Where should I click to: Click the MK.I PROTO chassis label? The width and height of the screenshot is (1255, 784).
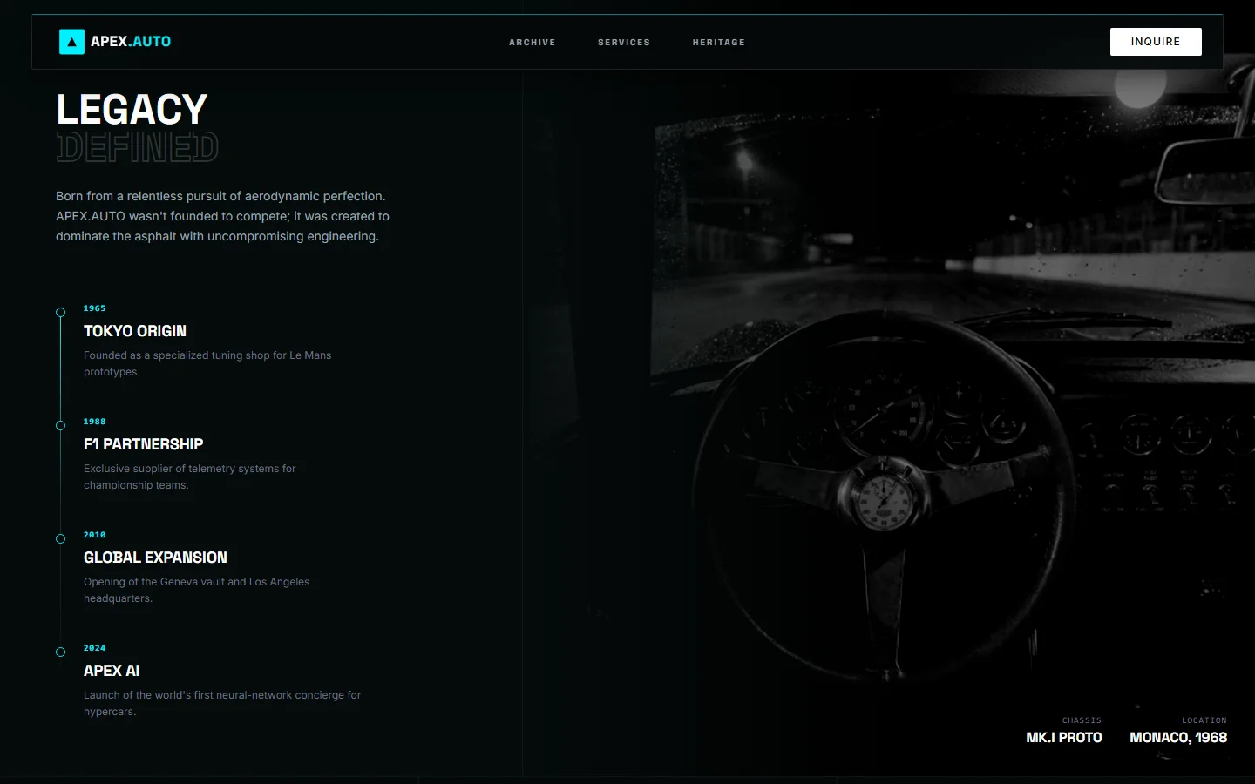[x=1063, y=738]
